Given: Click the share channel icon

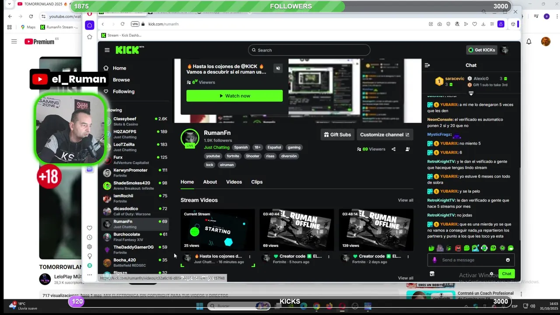Looking at the screenshot, I should tap(393, 149).
